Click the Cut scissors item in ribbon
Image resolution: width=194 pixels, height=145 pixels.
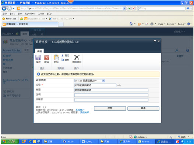pyautogui.click(x=65, y=56)
